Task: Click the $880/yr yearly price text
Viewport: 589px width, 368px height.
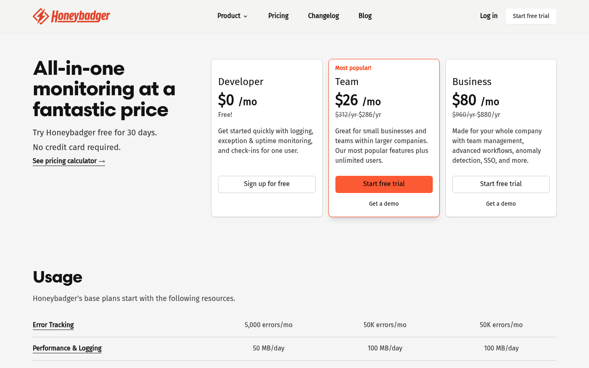Action: click(488, 115)
